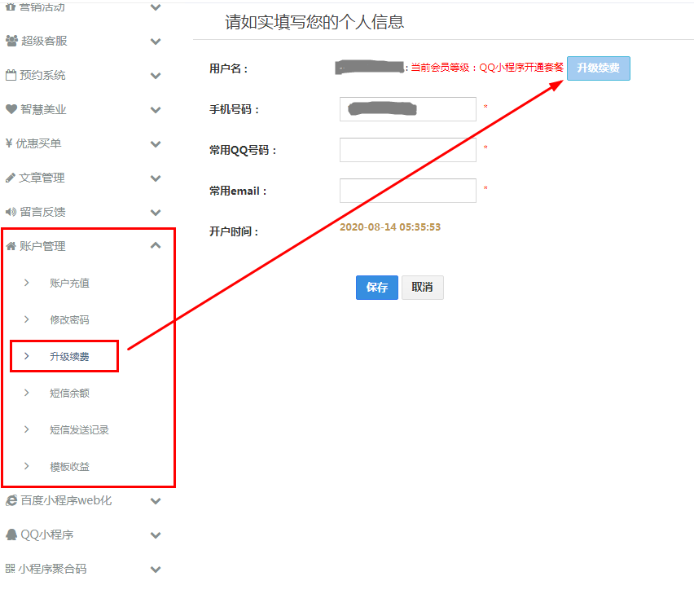This screenshot has width=694, height=594.
Task: Expand the 文章管理 menu chevron
Action: coord(156,178)
